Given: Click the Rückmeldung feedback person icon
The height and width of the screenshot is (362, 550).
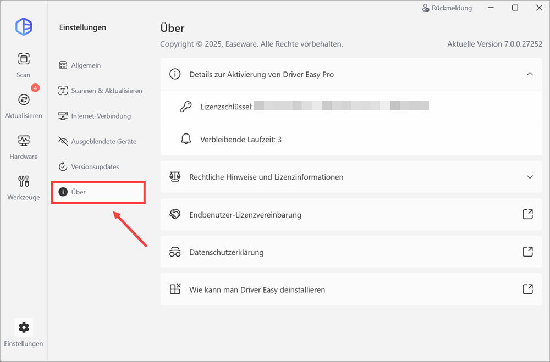Looking at the screenshot, I should [x=426, y=8].
